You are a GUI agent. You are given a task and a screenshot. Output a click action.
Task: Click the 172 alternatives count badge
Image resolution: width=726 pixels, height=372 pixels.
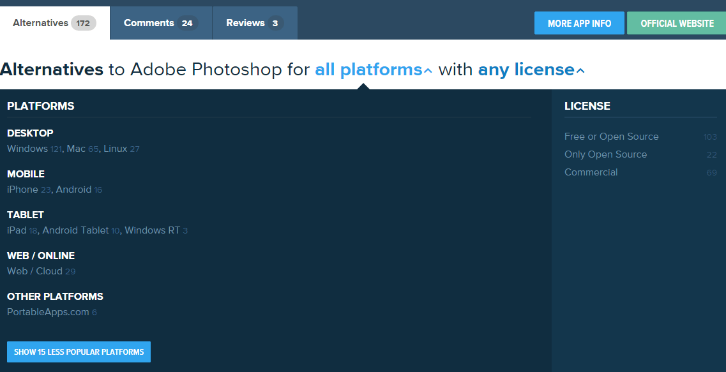point(84,23)
